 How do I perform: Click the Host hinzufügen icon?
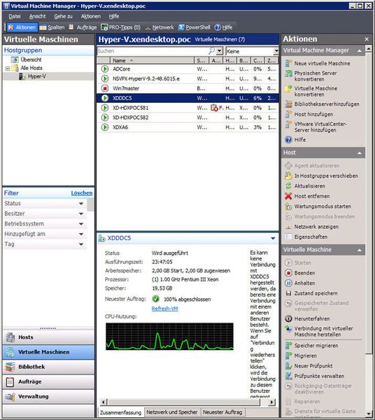click(288, 114)
